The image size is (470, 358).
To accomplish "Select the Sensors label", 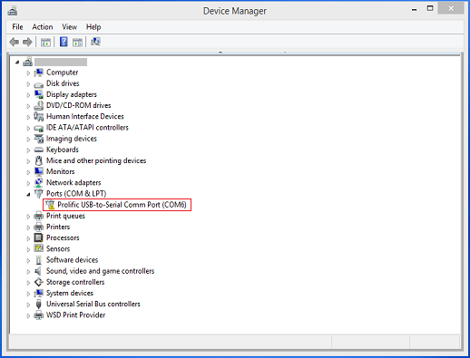I will [x=58, y=248].
